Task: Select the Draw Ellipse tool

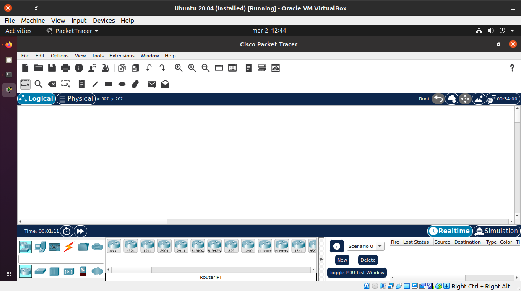Action: click(122, 84)
